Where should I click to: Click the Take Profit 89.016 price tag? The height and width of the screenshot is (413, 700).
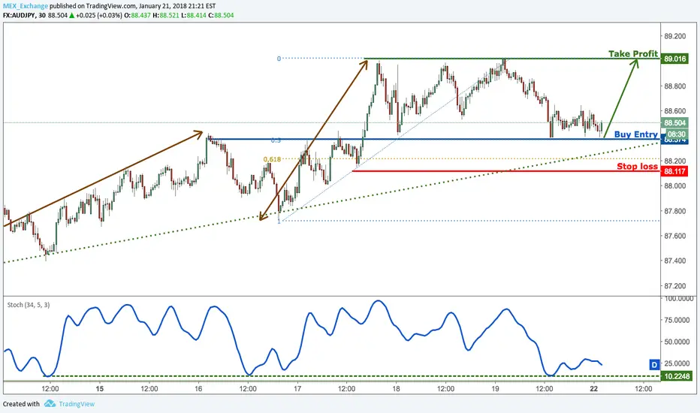674,59
